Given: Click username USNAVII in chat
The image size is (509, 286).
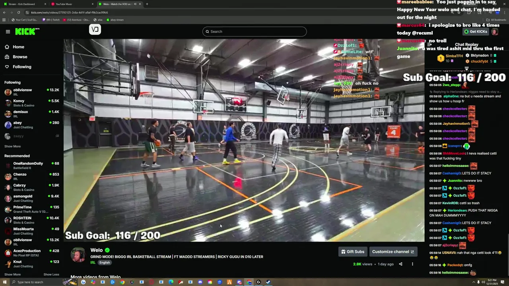Looking at the screenshot, I should 449,253.
